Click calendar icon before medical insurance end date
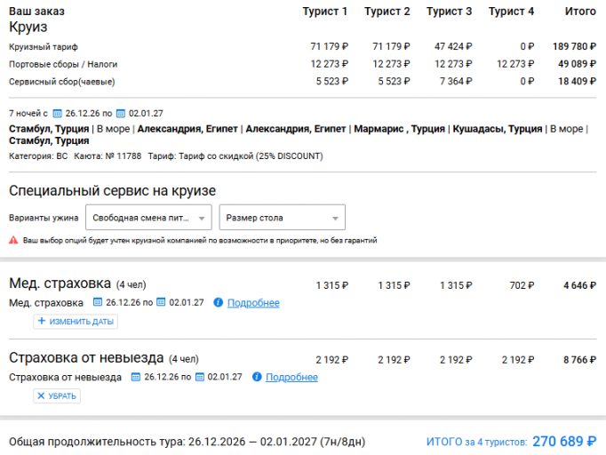Viewport: 606px width, 455px height. [x=161, y=302]
